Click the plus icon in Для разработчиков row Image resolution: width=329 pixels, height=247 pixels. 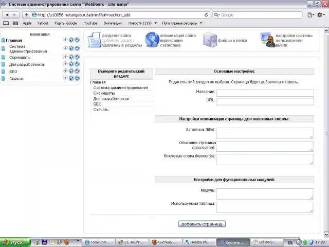65,64
